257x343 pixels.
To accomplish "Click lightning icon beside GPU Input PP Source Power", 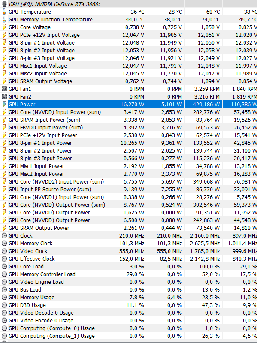I will 4,189.
